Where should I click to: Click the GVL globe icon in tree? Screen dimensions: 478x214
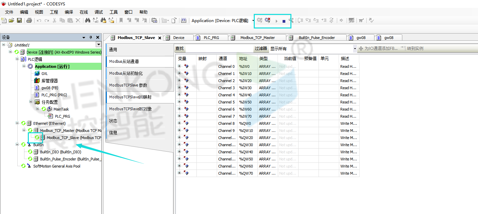[37, 74]
